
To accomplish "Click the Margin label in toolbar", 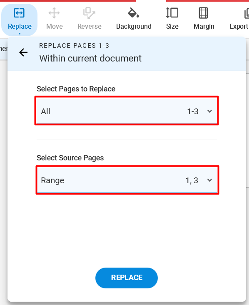I will click(204, 27).
